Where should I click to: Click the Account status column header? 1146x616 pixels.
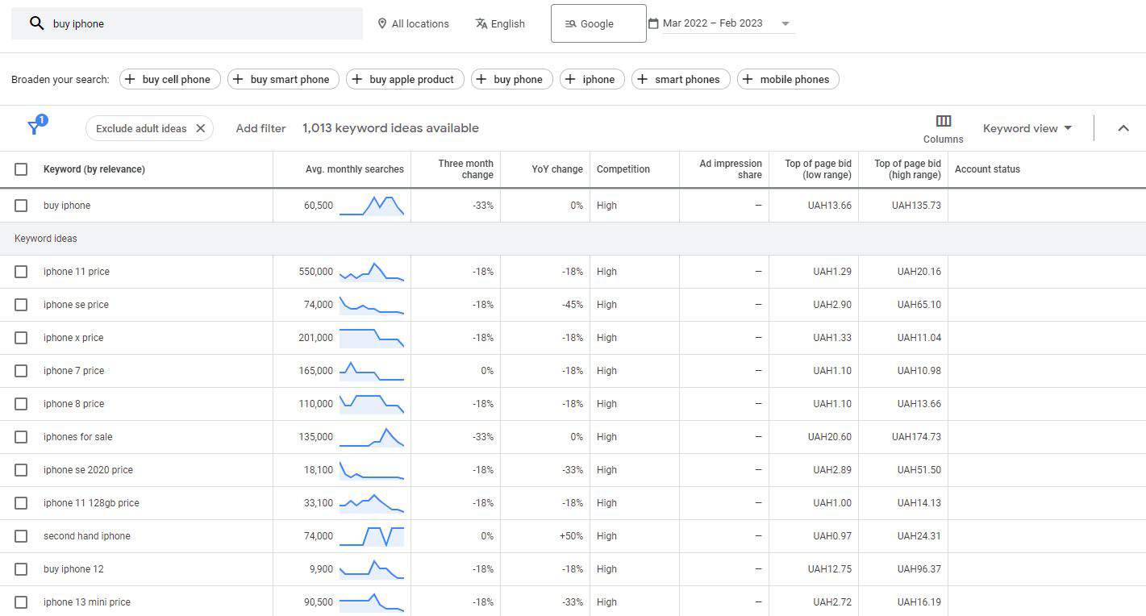(987, 169)
